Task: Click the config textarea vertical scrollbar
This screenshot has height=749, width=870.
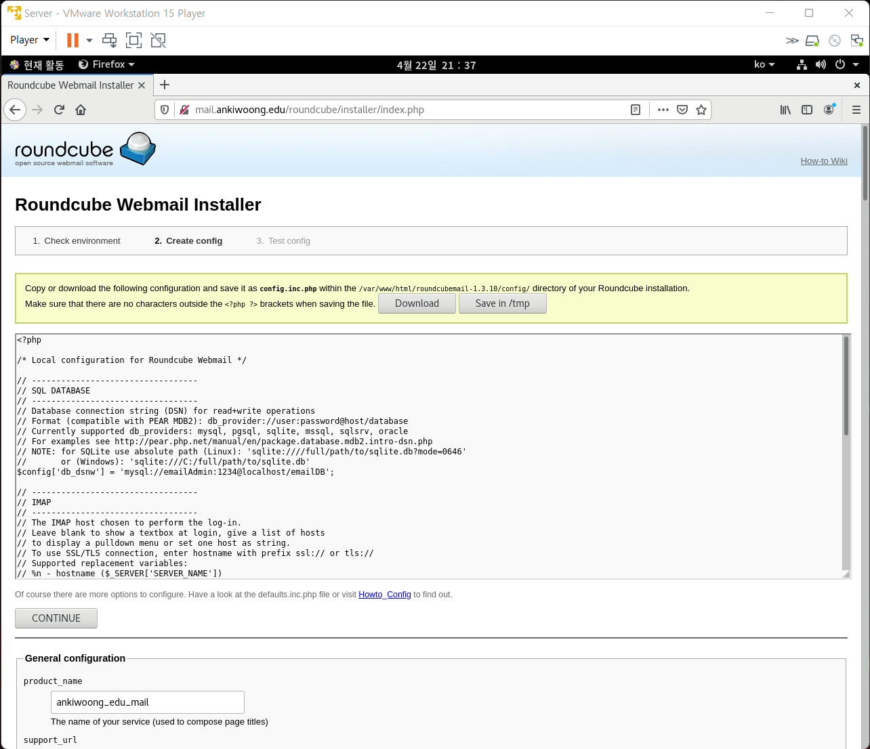Action: pyautogui.click(x=846, y=386)
